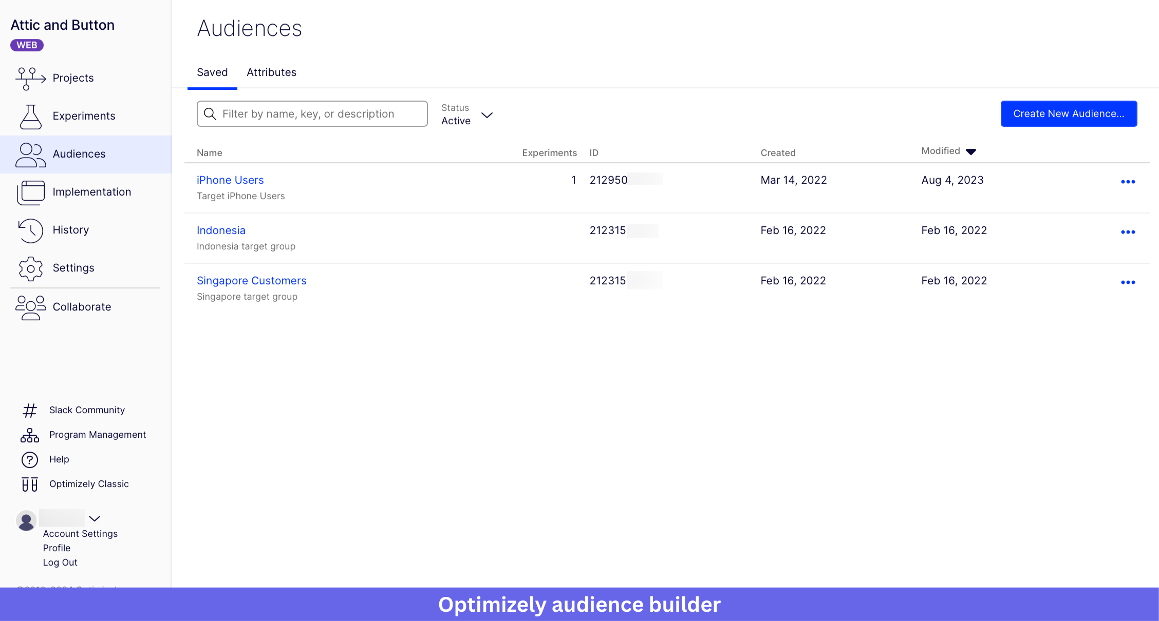Screen dimensions: 1159x621
Task: Select the Experiments flask icon
Action: 29,116
